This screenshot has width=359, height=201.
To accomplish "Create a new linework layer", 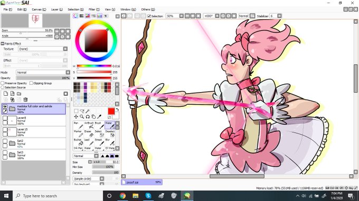I will tap(12, 94).
